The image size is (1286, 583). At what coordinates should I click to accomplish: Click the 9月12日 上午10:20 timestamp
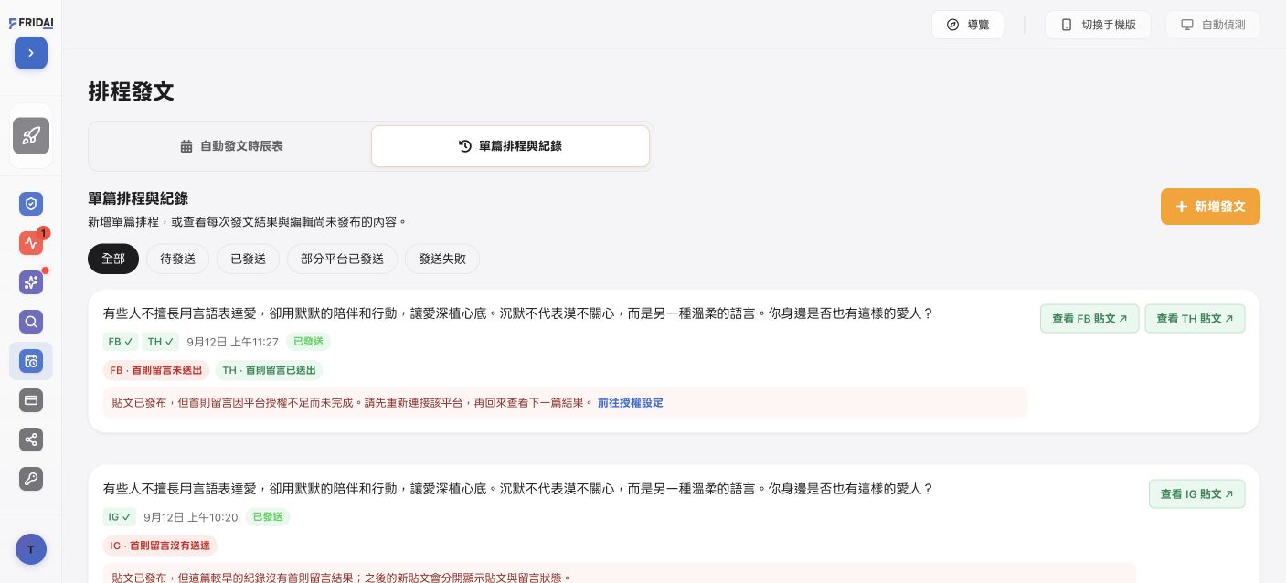pyautogui.click(x=190, y=517)
